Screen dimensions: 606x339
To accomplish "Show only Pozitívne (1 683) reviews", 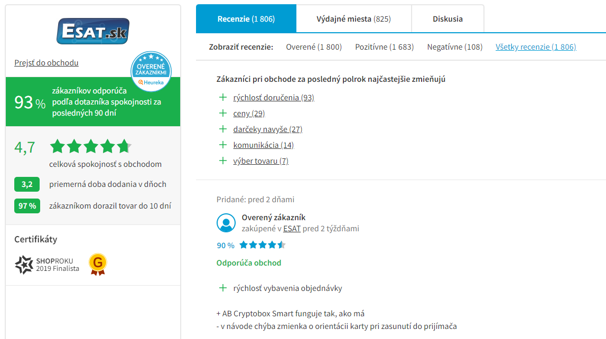I will point(385,47).
